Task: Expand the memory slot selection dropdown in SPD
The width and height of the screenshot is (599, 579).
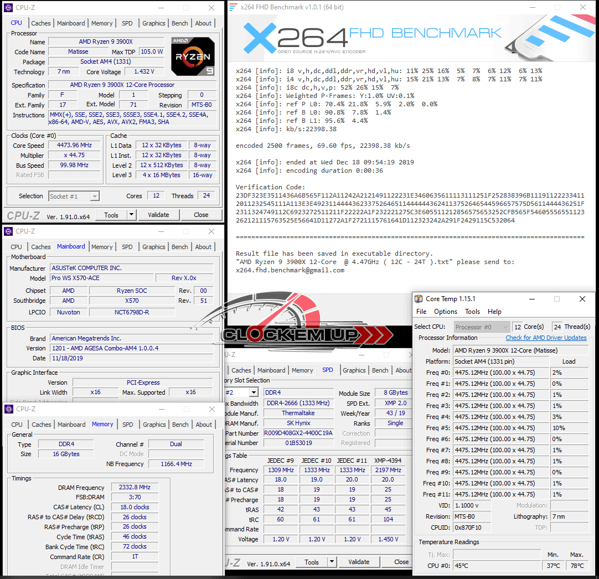Action: pyautogui.click(x=254, y=392)
